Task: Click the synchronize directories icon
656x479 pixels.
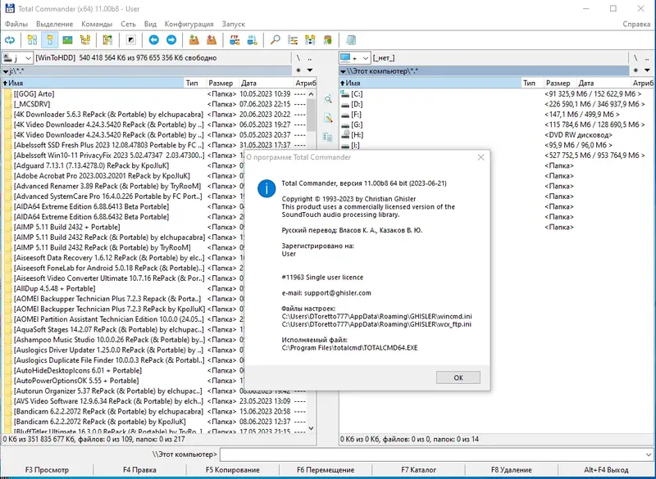Action: point(310,40)
